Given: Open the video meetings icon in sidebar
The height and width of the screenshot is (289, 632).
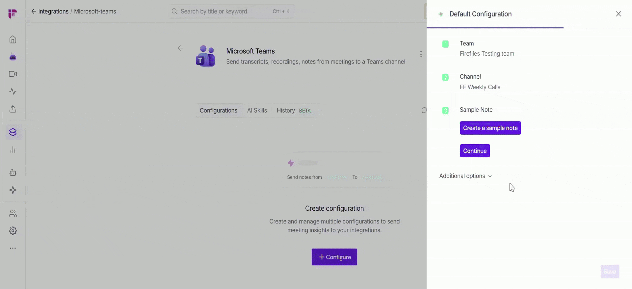Looking at the screenshot, I should [x=13, y=74].
